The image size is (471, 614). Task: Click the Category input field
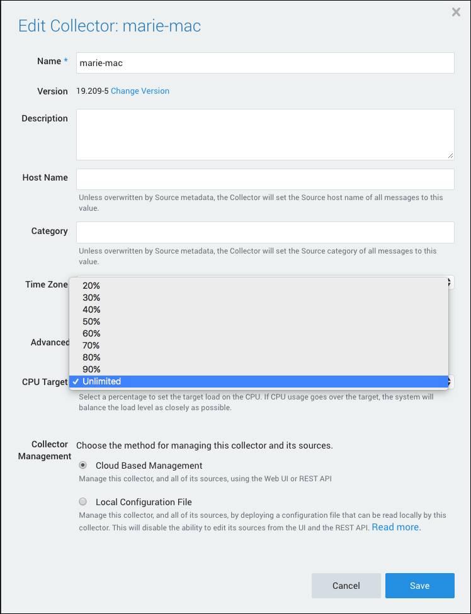264,232
